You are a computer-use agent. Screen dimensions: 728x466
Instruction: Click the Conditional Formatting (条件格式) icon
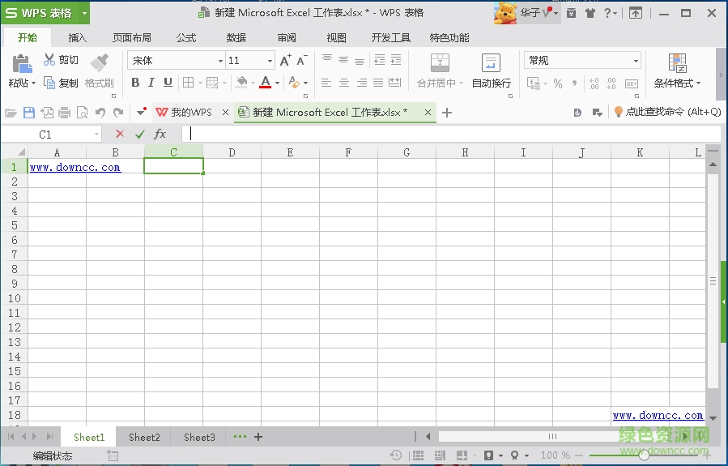coord(677,64)
